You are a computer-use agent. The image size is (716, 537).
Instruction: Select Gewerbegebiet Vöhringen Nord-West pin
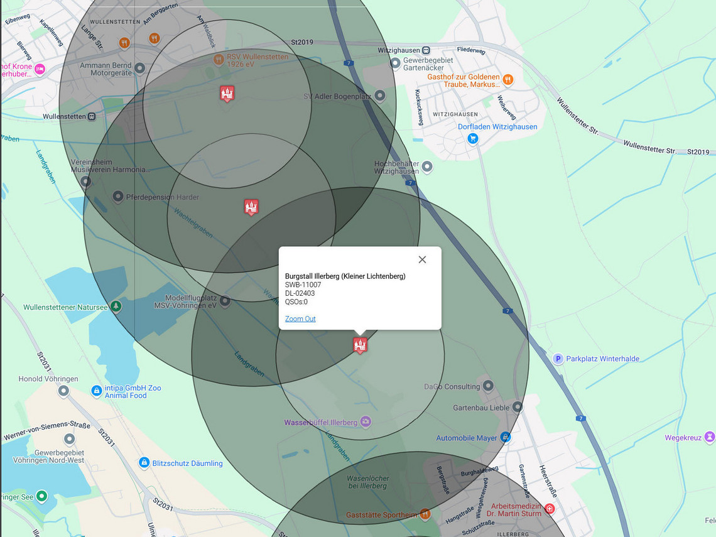click(70, 439)
